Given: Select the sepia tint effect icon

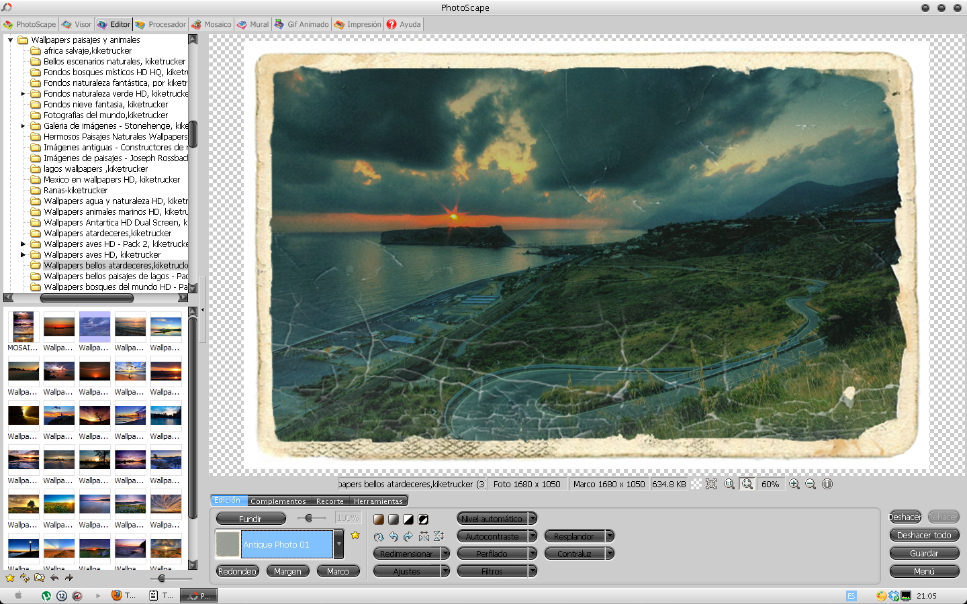Looking at the screenshot, I should [378, 518].
